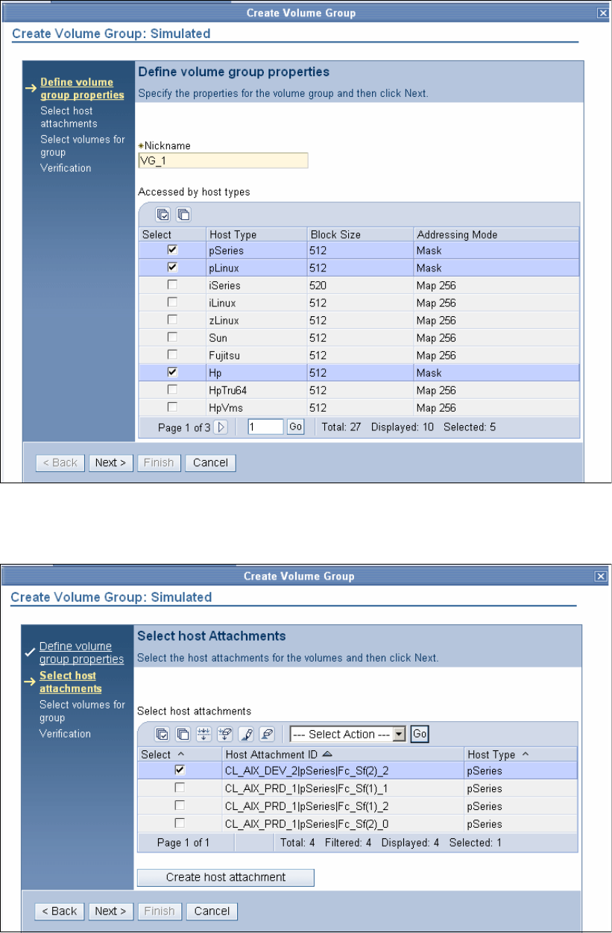This screenshot has height=933, width=612.
Task: Click Addressing Mode column header
Action: 496,234
